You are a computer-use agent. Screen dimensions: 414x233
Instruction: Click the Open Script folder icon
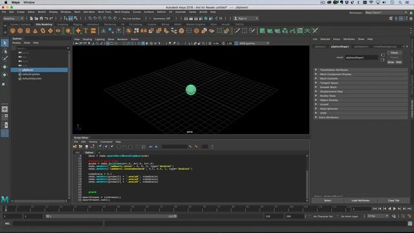pos(75,147)
